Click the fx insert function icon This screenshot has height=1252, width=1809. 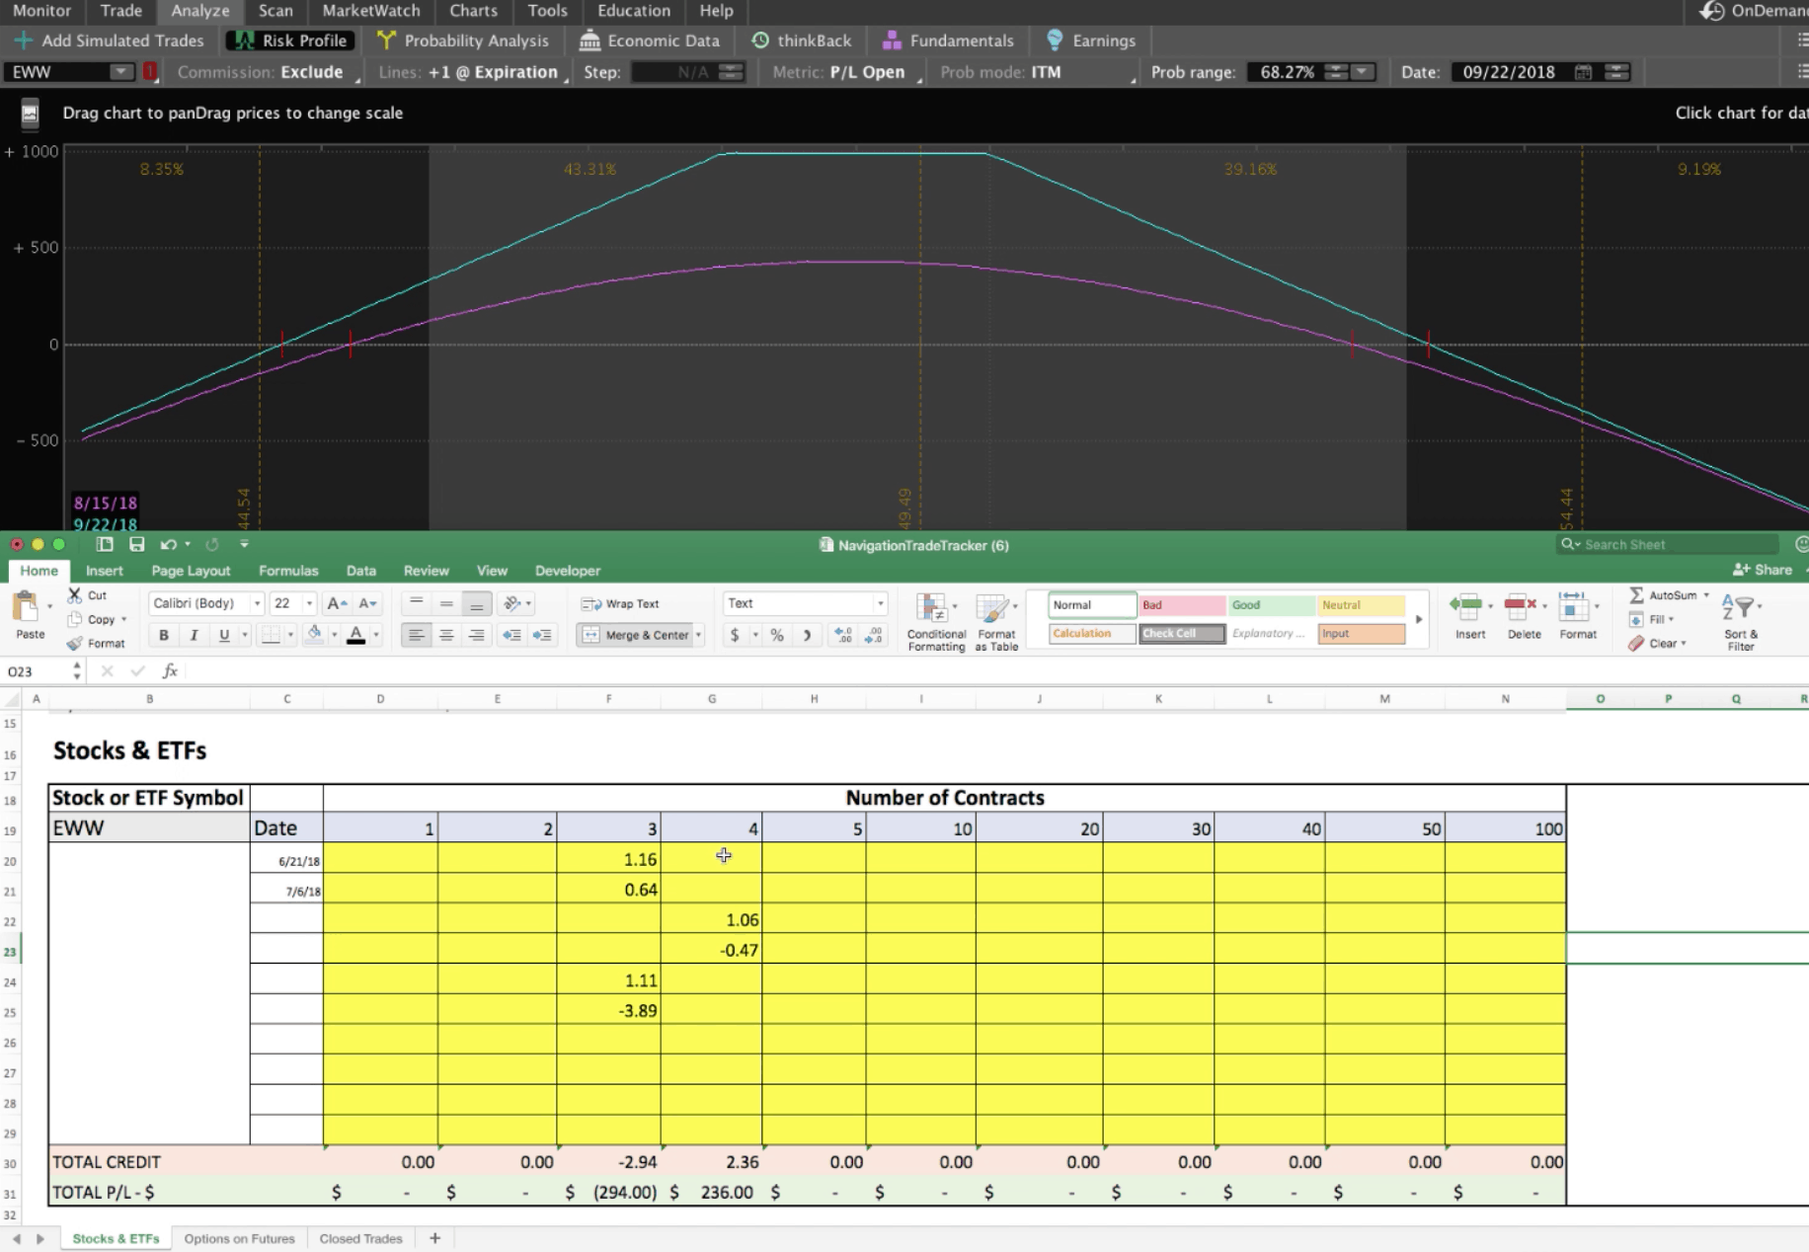pyautogui.click(x=170, y=671)
